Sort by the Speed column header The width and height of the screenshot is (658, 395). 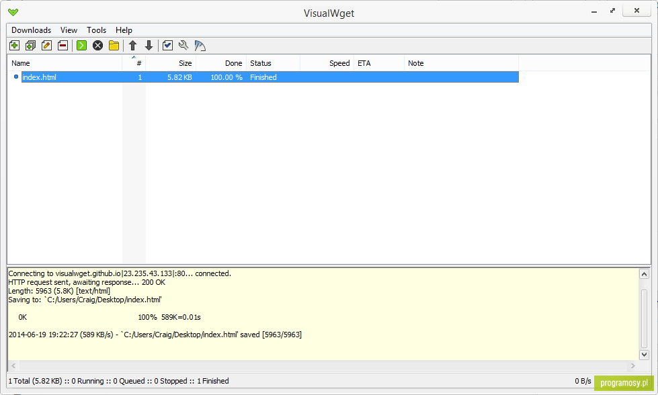pos(327,63)
